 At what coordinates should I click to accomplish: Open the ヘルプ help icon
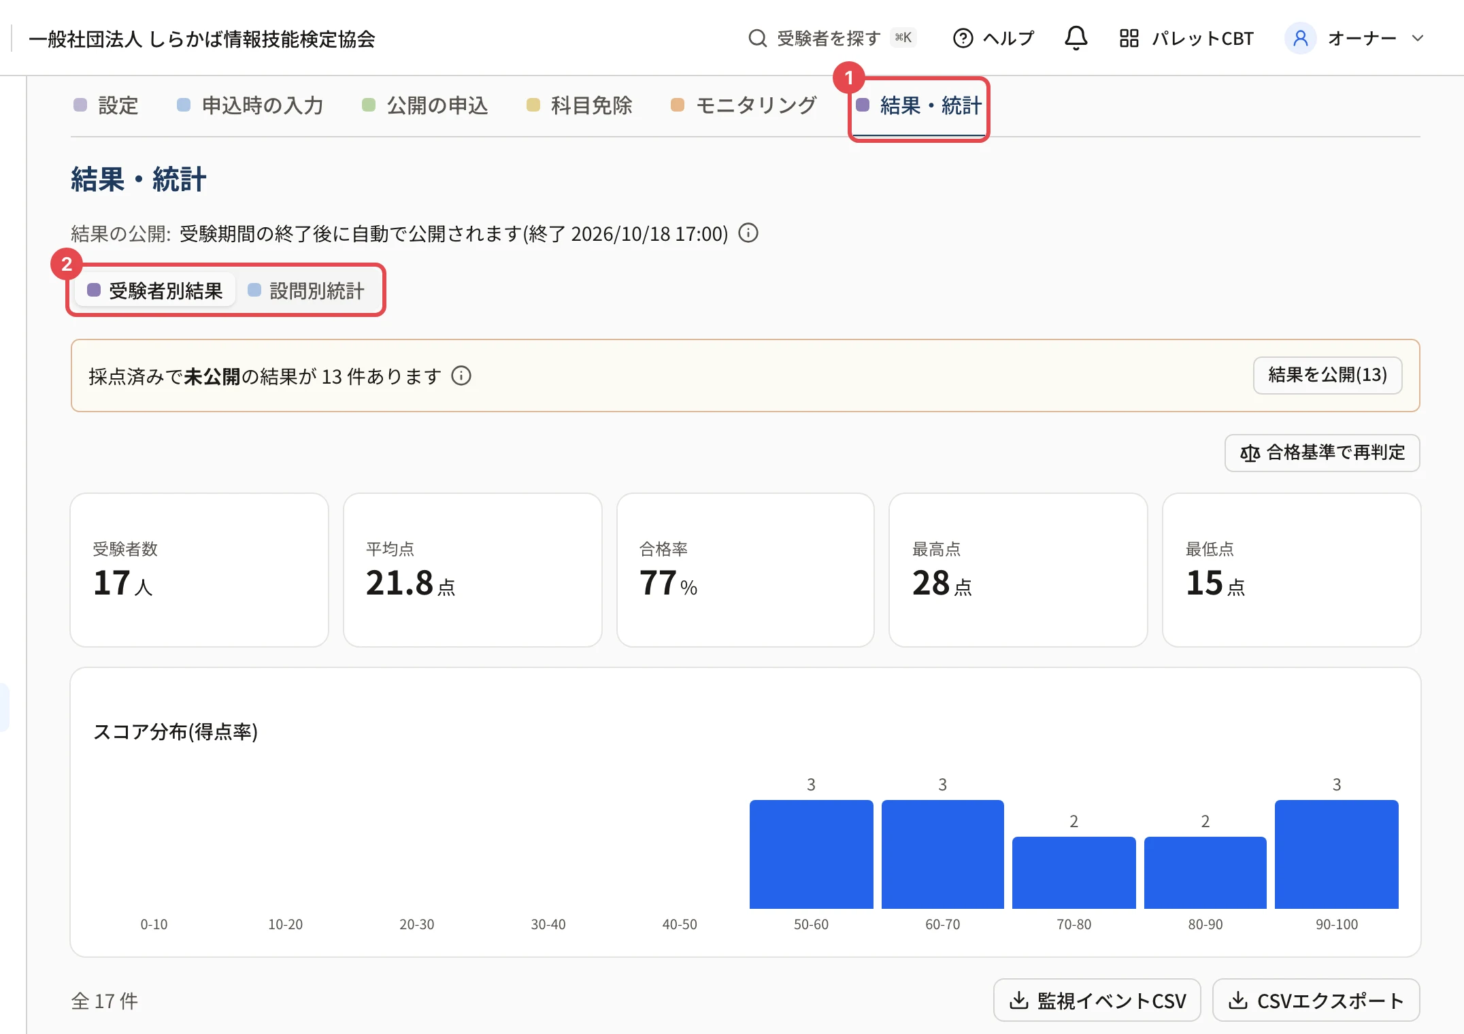pos(963,38)
